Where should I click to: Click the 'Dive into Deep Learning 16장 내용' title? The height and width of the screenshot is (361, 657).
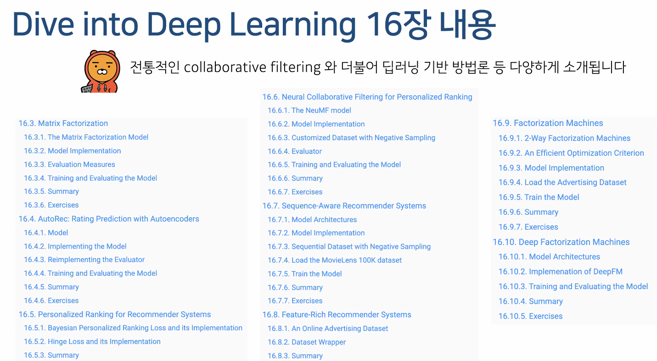(x=254, y=24)
